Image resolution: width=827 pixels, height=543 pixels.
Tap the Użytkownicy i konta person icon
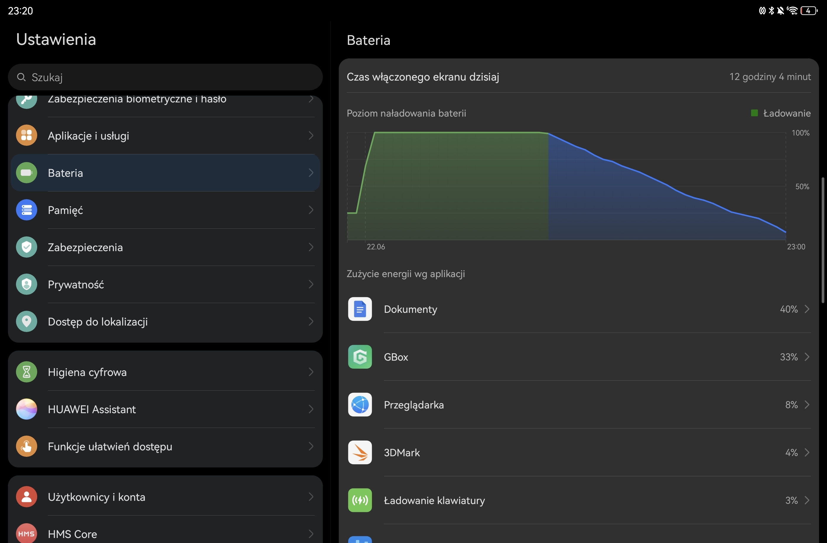tap(26, 496)
